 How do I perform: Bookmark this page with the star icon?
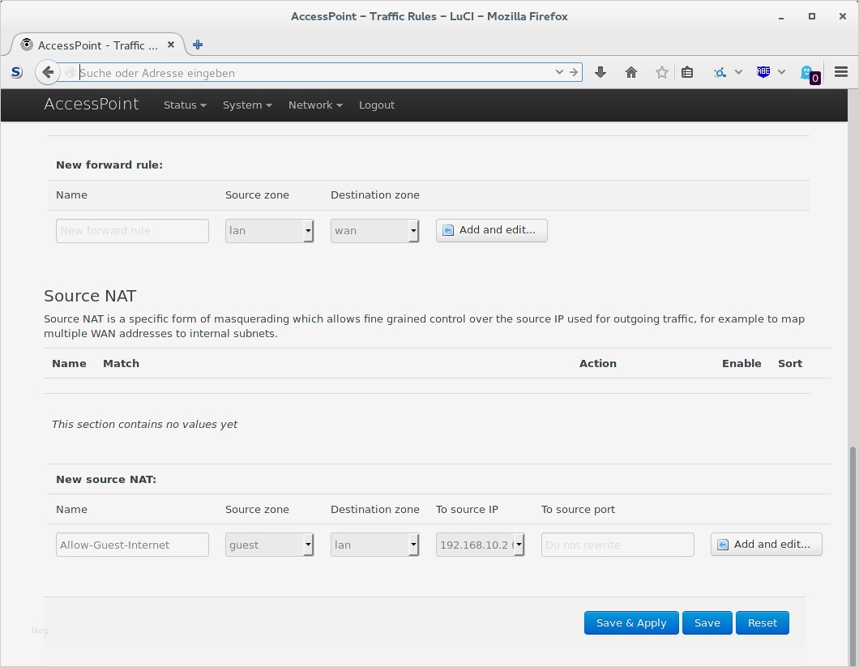(x=662, y=72)
